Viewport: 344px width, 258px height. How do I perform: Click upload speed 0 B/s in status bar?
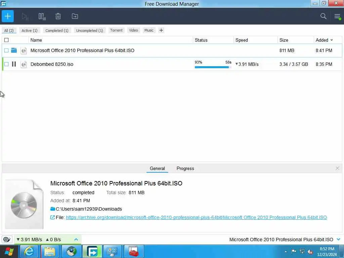53,239
